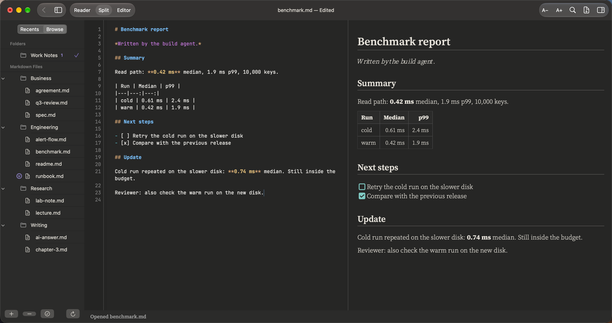
Task: Select the Browse tab in sidebar
Action: 55,29
